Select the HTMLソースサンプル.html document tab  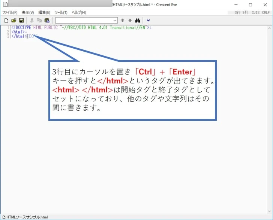(25, 217)
